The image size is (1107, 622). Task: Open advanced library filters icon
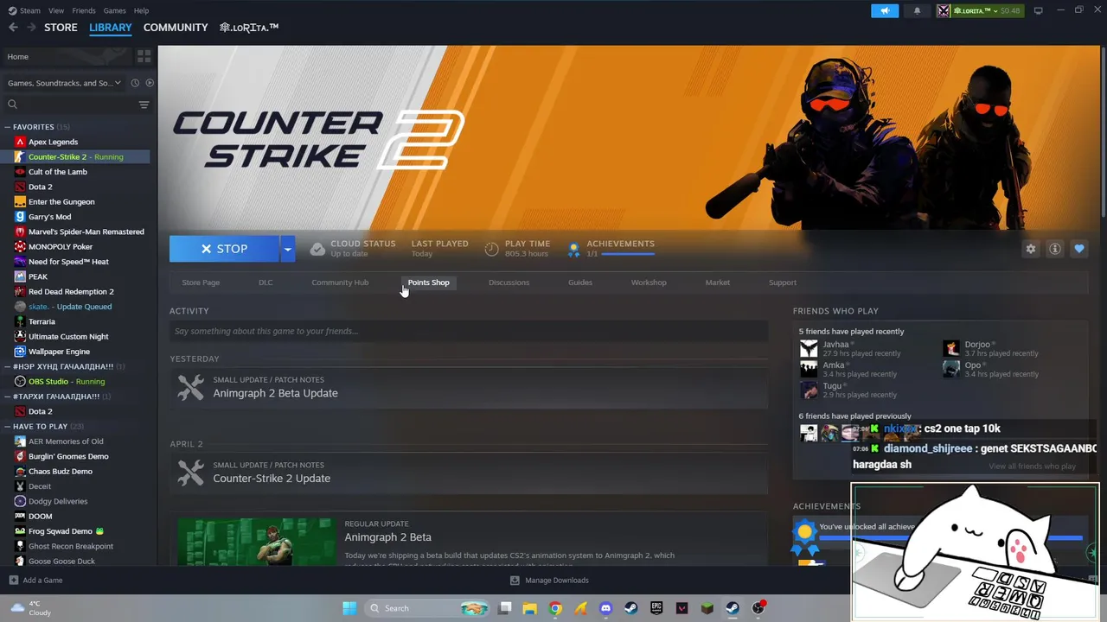tap(144, 105)
